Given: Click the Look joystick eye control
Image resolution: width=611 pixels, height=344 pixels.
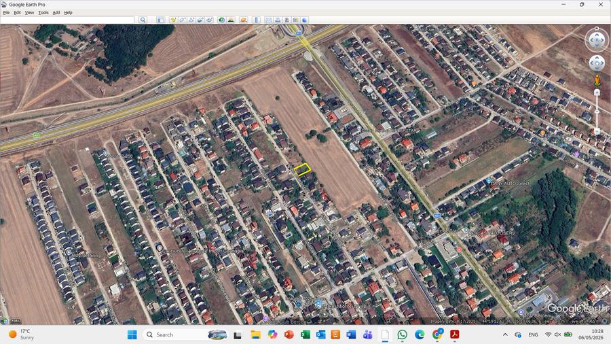Looking at the screenshot, I should pos(597,40).
